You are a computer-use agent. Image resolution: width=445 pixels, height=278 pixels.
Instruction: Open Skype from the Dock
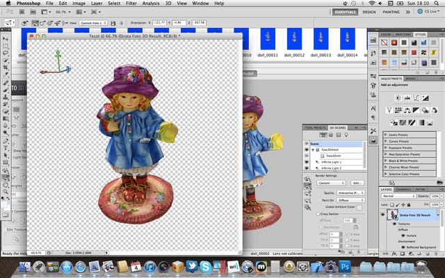point(205,267)
